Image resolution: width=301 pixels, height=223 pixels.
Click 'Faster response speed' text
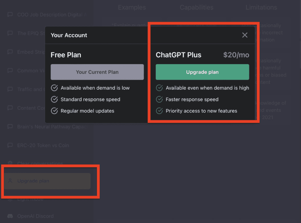(x=192, y=99)
